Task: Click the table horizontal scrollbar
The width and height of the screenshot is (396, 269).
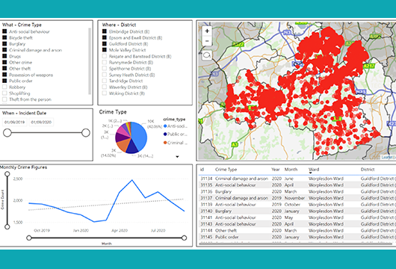Action: [295, 244]
